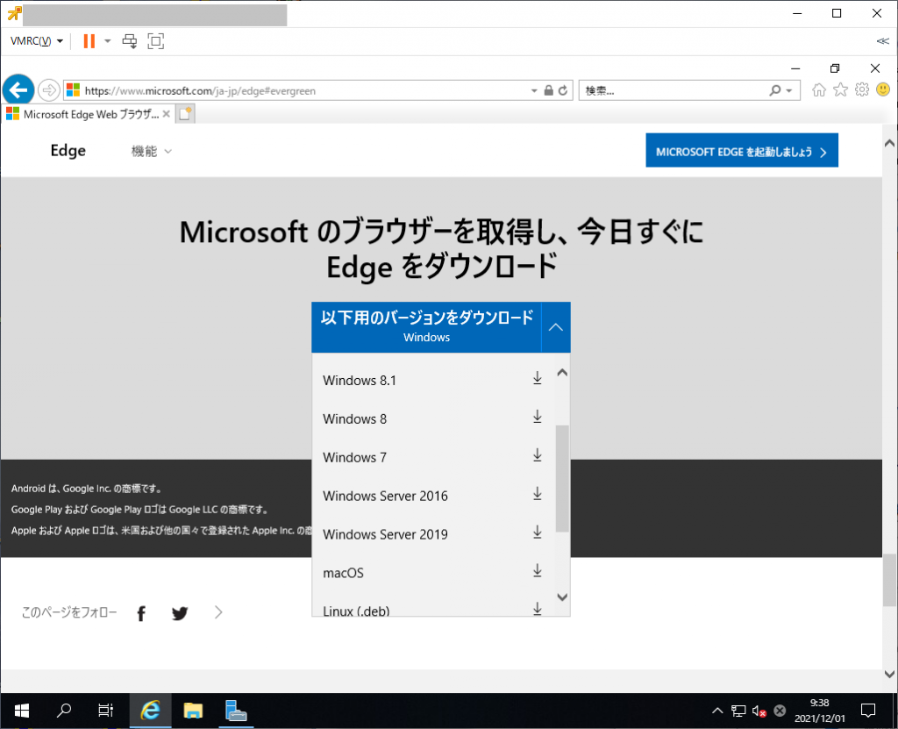The height and width of the screenshot is (729, 898).
Task: Close the Microsoft Edge browser tab
Action: [x=166, y=114]
